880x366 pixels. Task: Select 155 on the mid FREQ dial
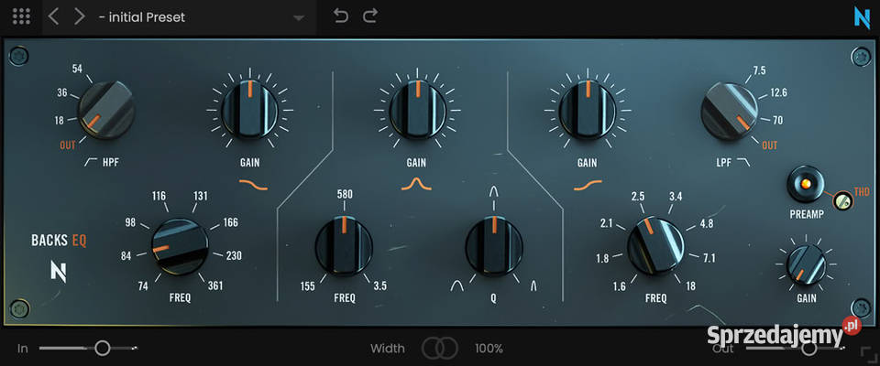[308, 285]
